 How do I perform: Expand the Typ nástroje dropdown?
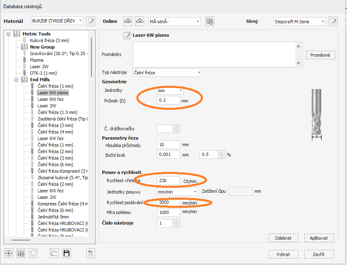[x=167, y=73]
